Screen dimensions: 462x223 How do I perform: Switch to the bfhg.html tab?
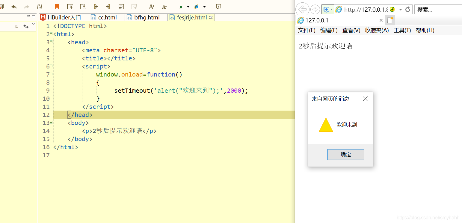pyautogui.click(x=147, y=17)
